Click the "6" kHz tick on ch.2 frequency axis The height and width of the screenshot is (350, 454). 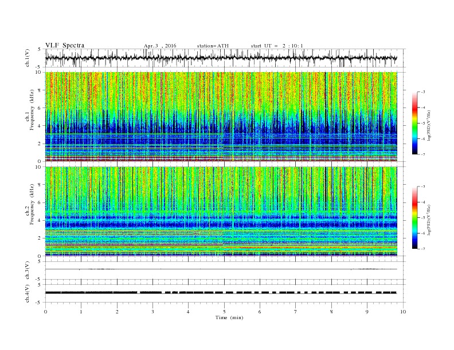40,202
